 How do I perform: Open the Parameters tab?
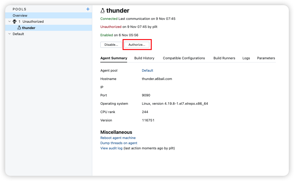(x=266, y=58)
